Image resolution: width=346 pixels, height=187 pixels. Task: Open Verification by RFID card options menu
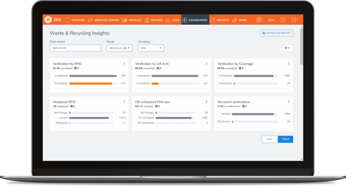coord(124,64)
